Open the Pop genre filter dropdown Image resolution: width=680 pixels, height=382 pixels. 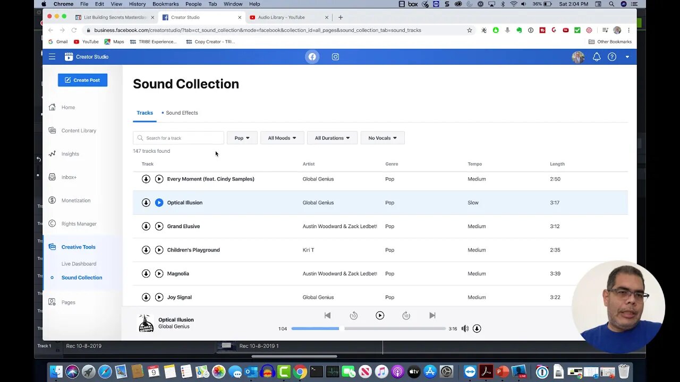(x=242, y=138)
